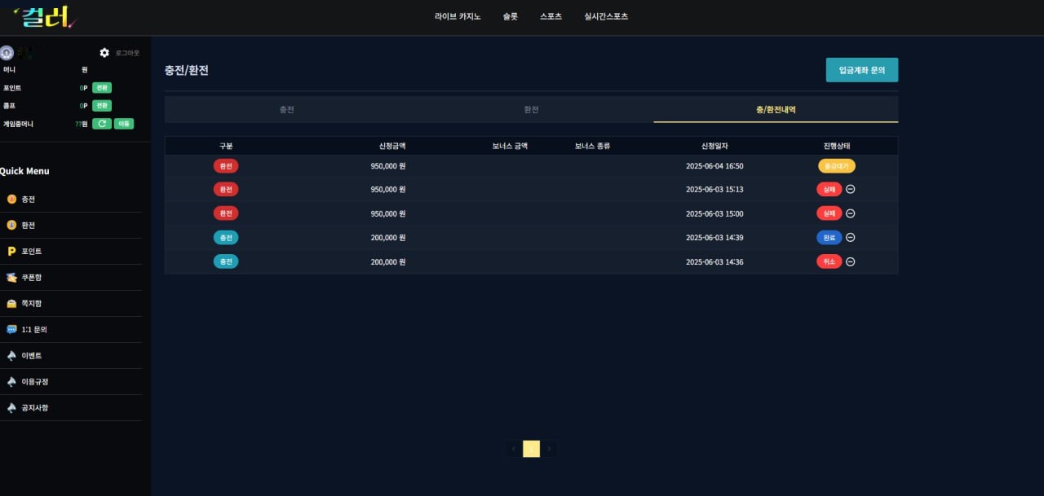This screenshot has height=496, width=1044.
Task: Click the 이벤트 spade icon
Action: tap(11, 355)
